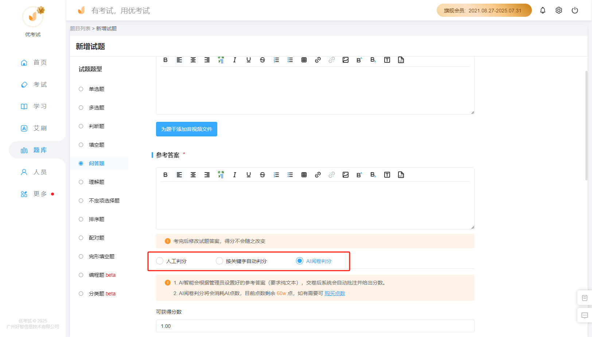This screenshot has height=337, width=592.
Task: Click into the reference answer text area
Action: coord(315,205)
